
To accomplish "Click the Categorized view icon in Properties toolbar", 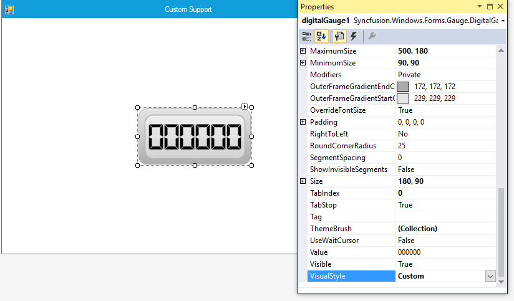I will [307, 36].
